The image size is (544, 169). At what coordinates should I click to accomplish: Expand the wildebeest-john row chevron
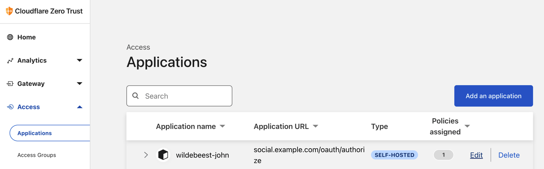pyautogui.click(x=146, y=155)
